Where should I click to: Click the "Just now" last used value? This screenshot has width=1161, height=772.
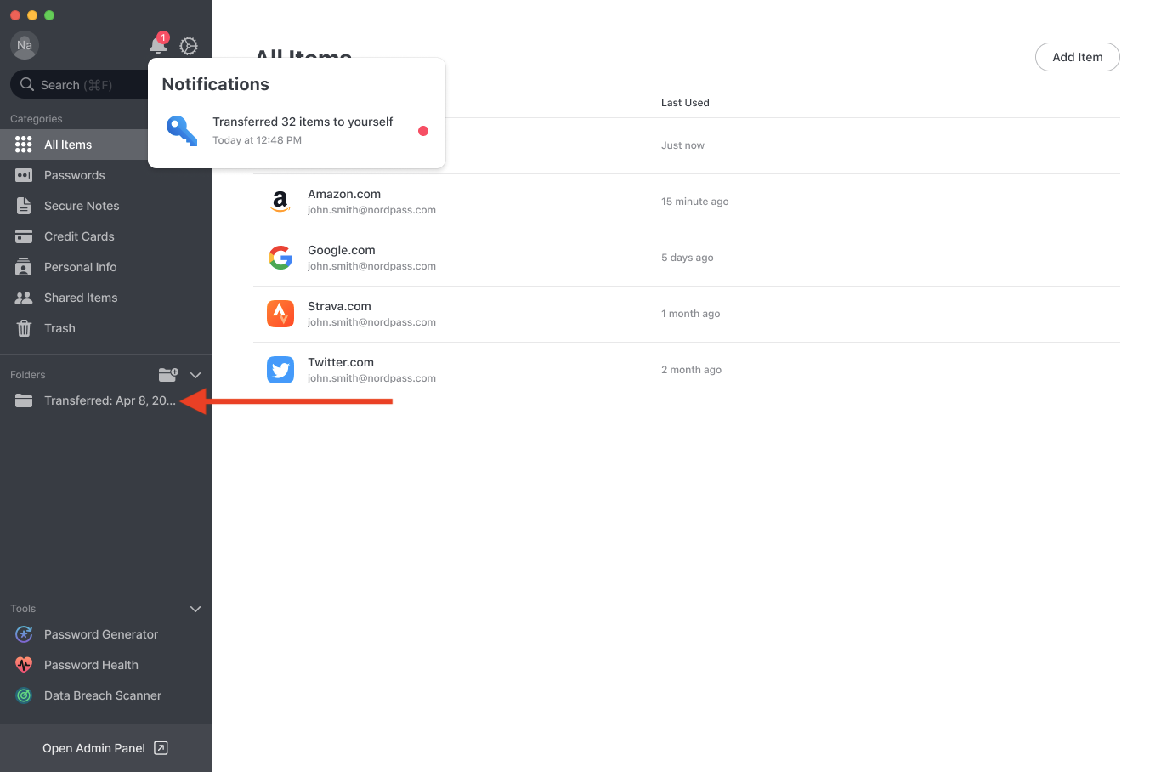pyautogui.click(x=683, y=145)
